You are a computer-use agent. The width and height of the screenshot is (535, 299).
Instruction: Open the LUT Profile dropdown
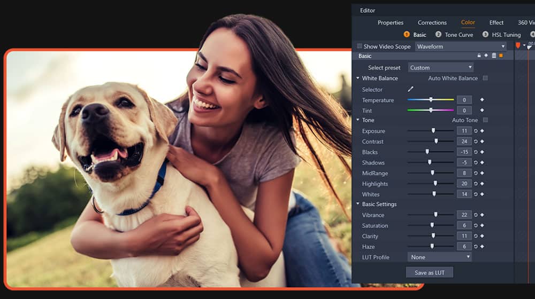click(x=439, y=257)
